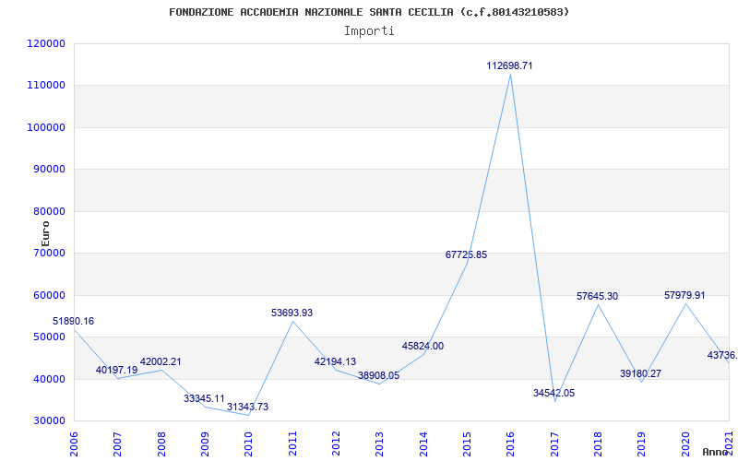The height and width of the screenshot is (461, 738).
Task: Click x-axis year 2016
Action: (511, 444)
